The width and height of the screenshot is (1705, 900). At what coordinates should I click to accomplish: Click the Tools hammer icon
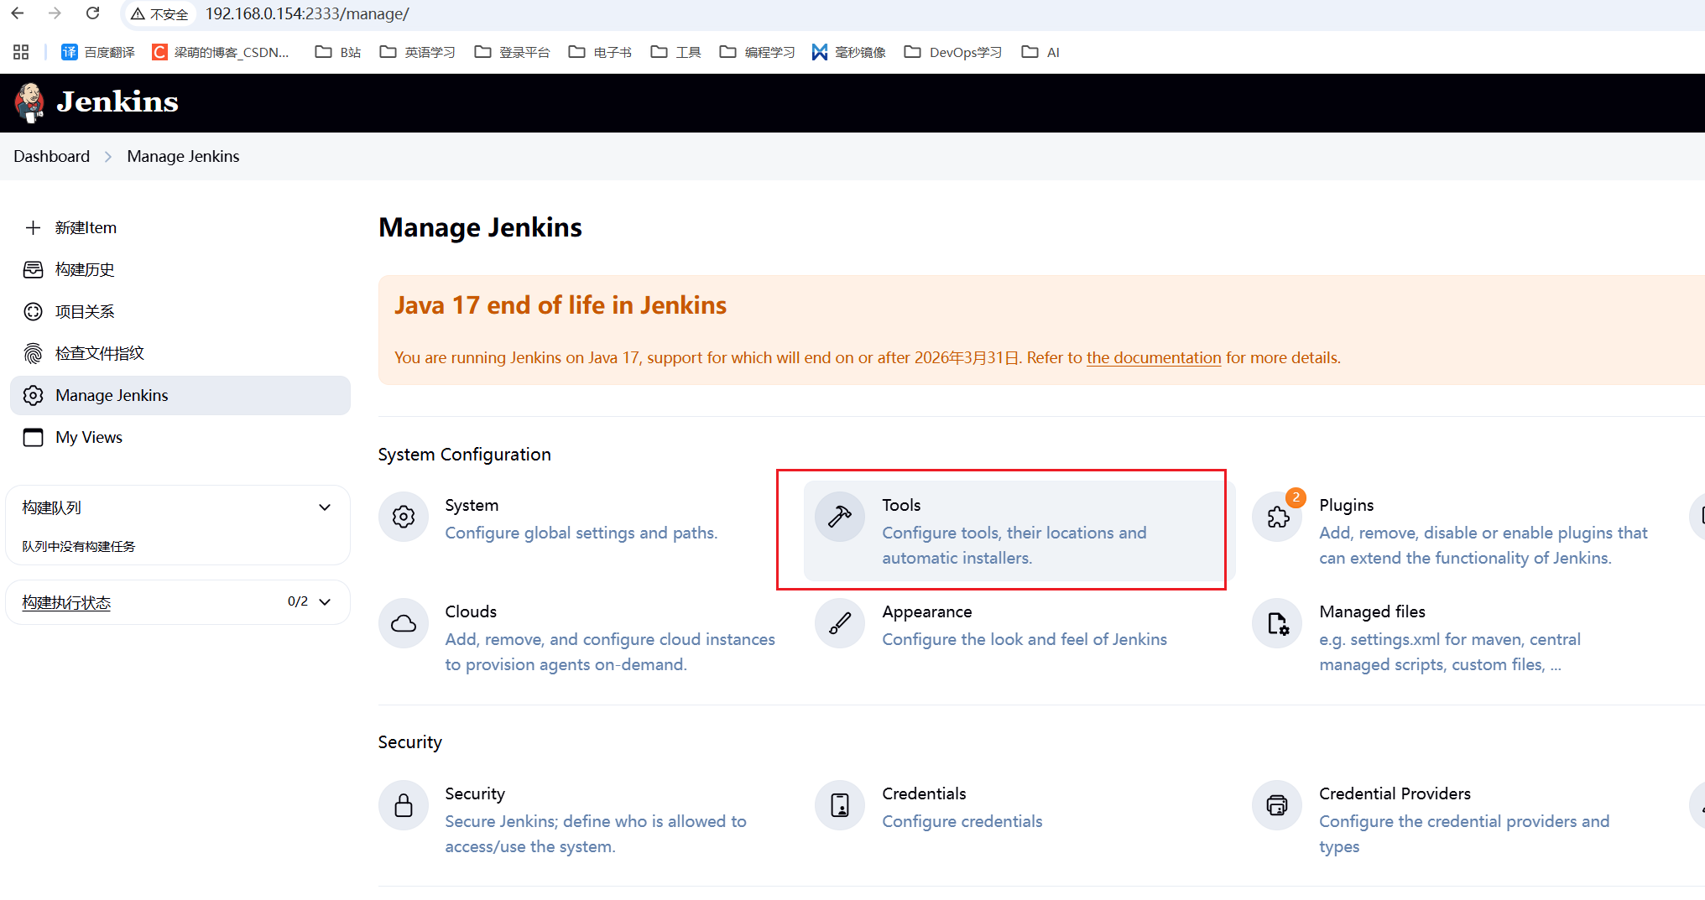(840, 517)
